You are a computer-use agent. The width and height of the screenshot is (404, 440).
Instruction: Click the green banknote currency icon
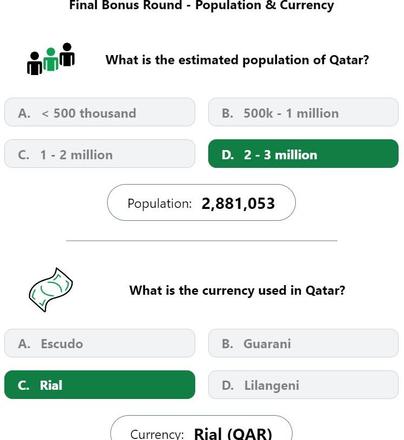tap(51, 290)
